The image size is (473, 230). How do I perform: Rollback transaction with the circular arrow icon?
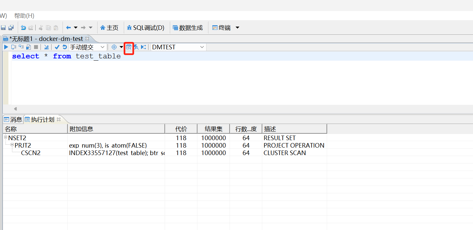tap(65, 47)
